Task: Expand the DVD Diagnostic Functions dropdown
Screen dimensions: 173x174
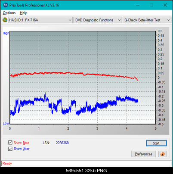Action: [98, 20]
